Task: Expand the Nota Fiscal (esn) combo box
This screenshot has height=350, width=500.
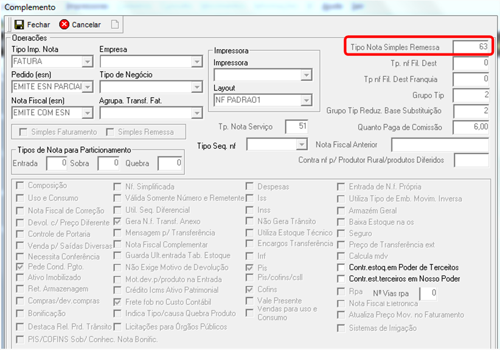Action: (87, 112)
